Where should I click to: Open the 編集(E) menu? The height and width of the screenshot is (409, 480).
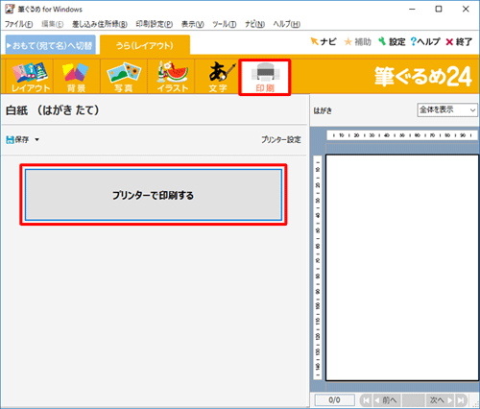pos(53,24)
